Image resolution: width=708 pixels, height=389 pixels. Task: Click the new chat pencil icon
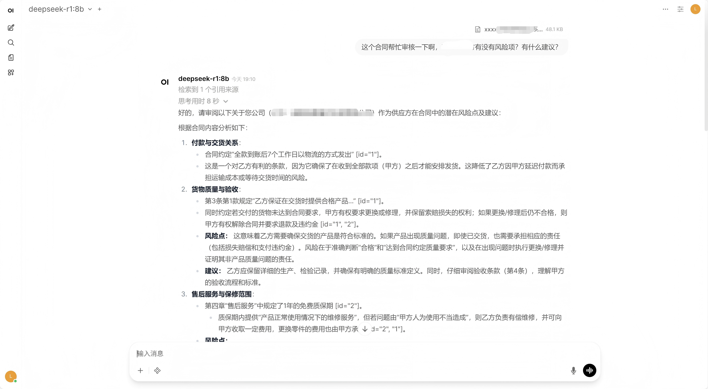(11, 27)
